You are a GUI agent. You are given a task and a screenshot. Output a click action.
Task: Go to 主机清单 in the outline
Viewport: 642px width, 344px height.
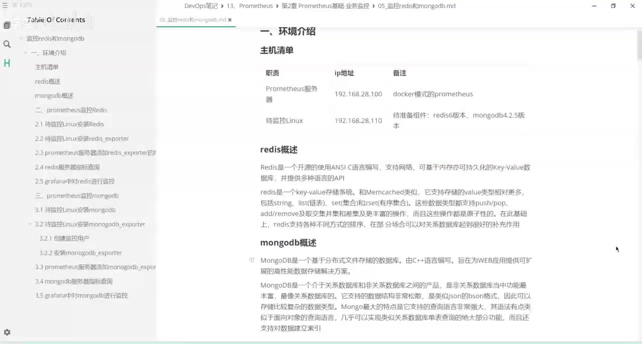pyautogui.click(x=47, y=67)
